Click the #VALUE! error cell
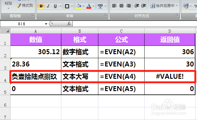Image resolution: width=197 pixels, height=120 pixels. pyautogui.click(x=170, y=77)
